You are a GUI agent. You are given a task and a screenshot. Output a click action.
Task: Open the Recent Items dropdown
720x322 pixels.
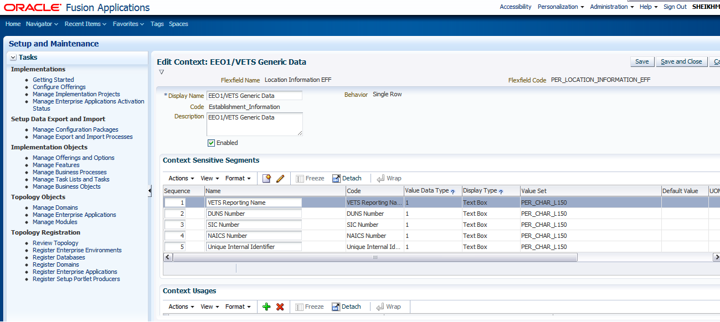coord(86,24)
